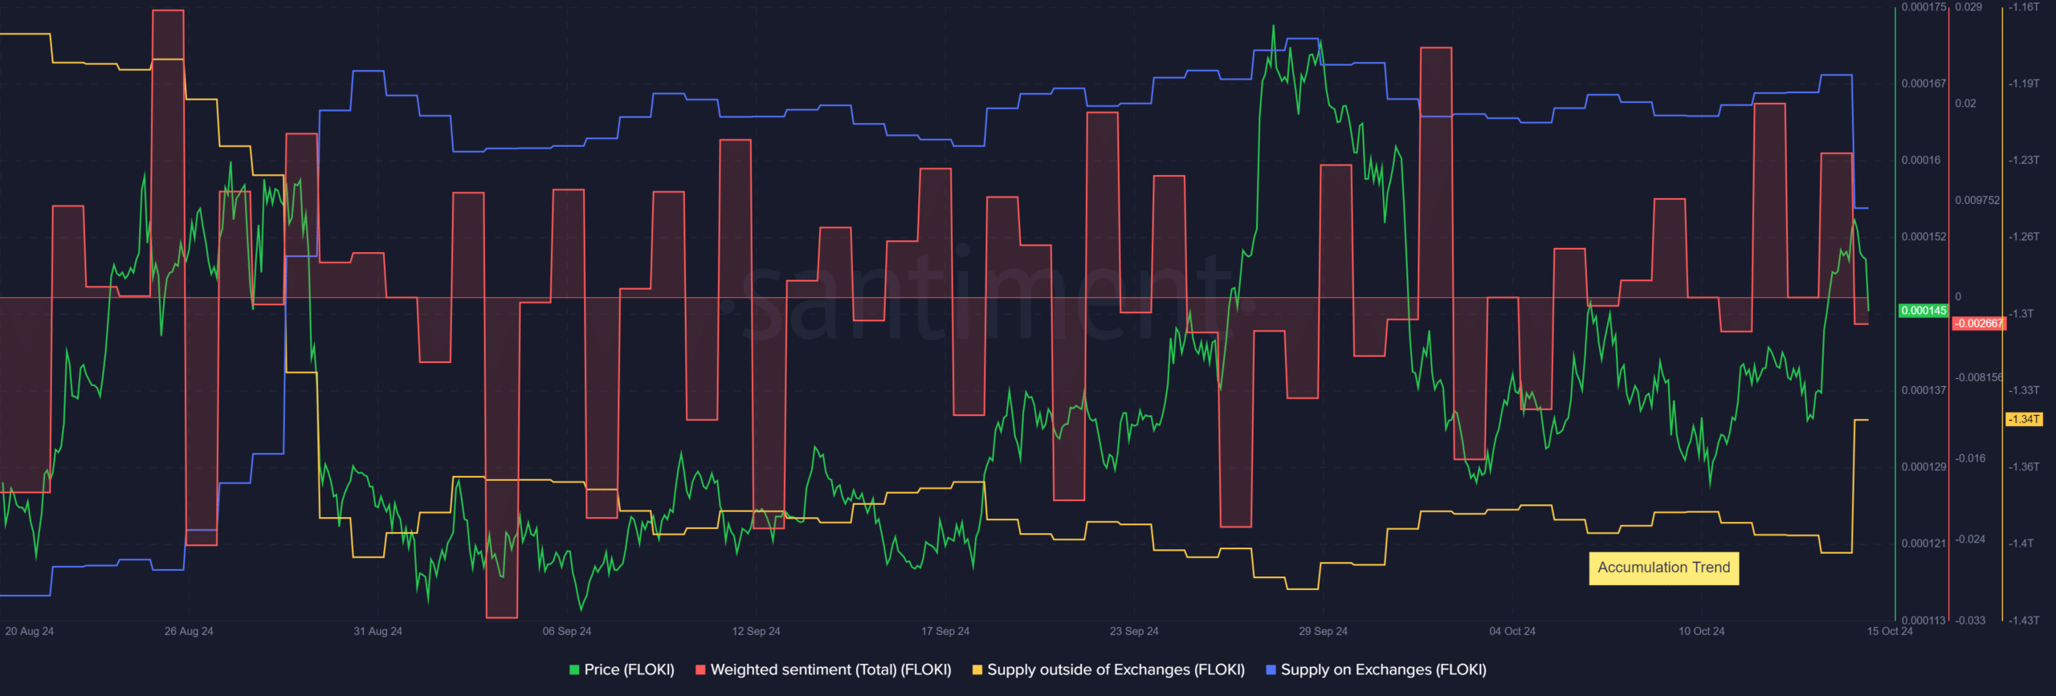Click the 29 Sep 24 date label
The height and width of the screenshot is (696, 2056).
(1323, 631)
